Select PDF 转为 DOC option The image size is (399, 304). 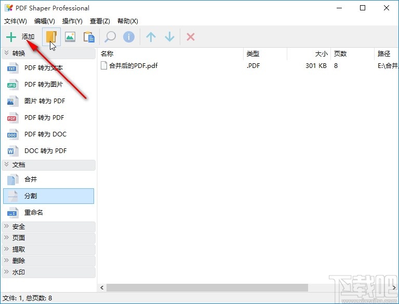click(x=45, y=134)
